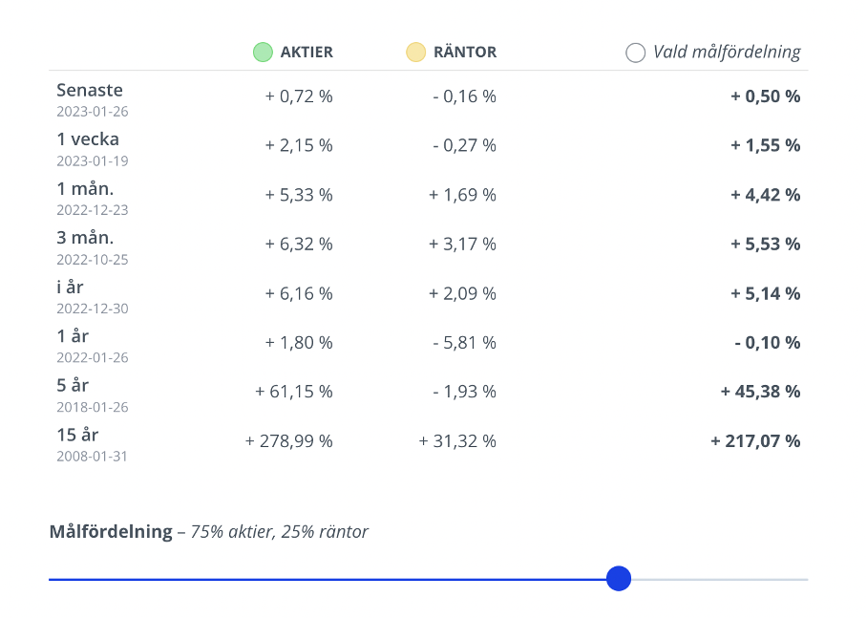
Task: Select the Vald målfördelning radio circle
Action: (635, 53)
